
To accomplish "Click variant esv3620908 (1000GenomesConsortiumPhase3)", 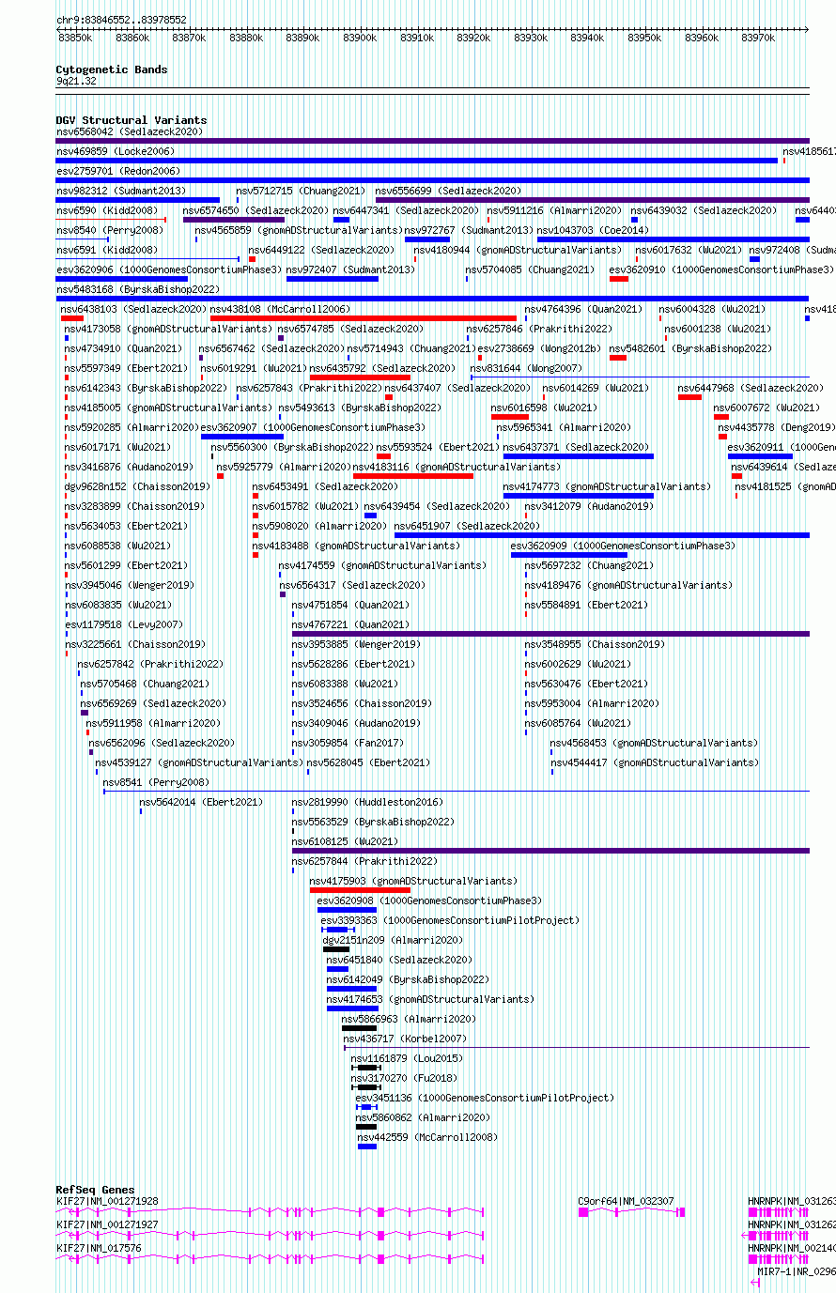I will pos(429,900).
